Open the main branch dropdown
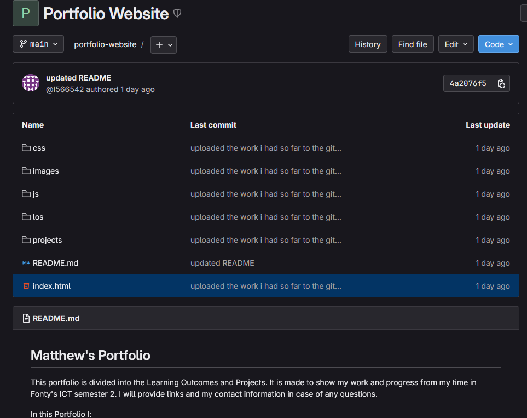Screen dimensions: 527x418 click(38, 44)
